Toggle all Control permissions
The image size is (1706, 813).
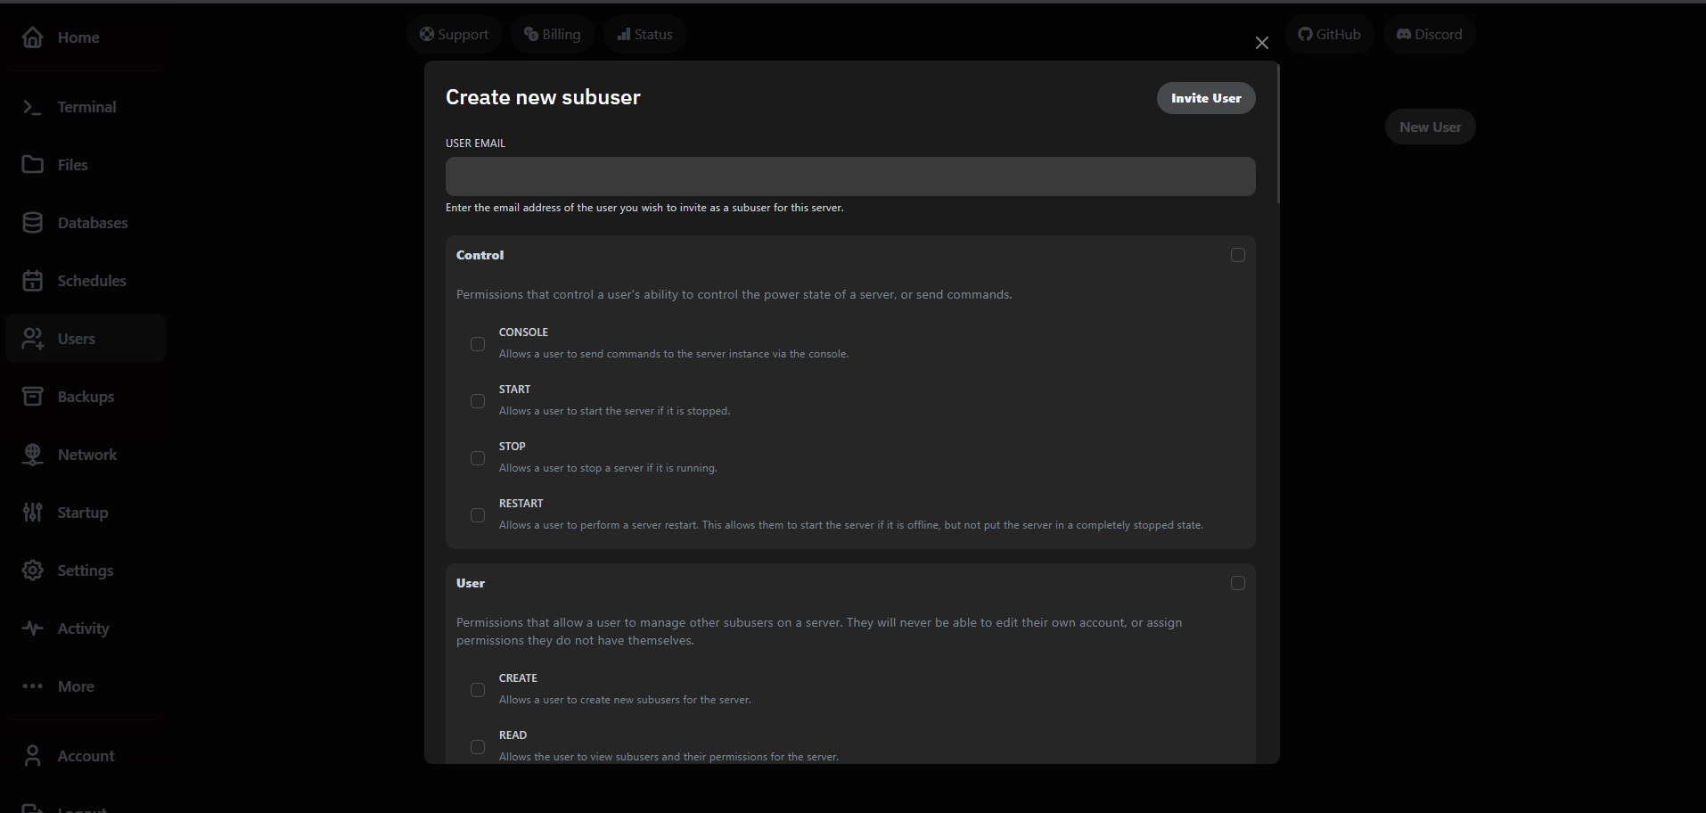click(1237, 255)
